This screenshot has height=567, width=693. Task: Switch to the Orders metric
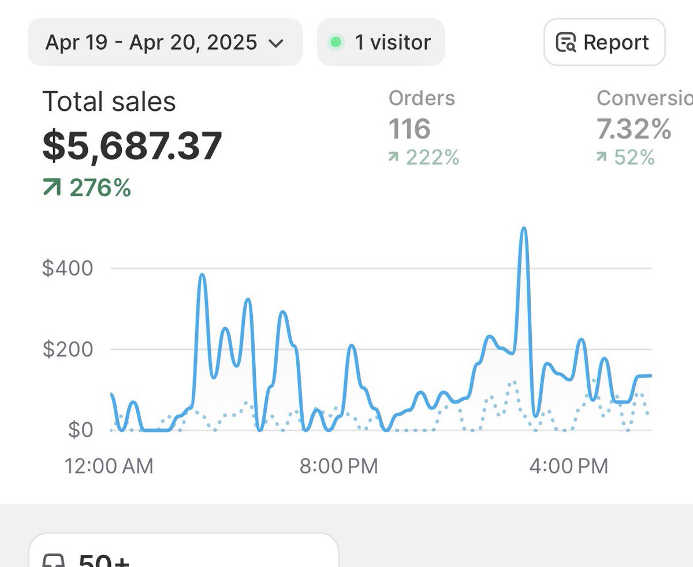coord(422,98)
